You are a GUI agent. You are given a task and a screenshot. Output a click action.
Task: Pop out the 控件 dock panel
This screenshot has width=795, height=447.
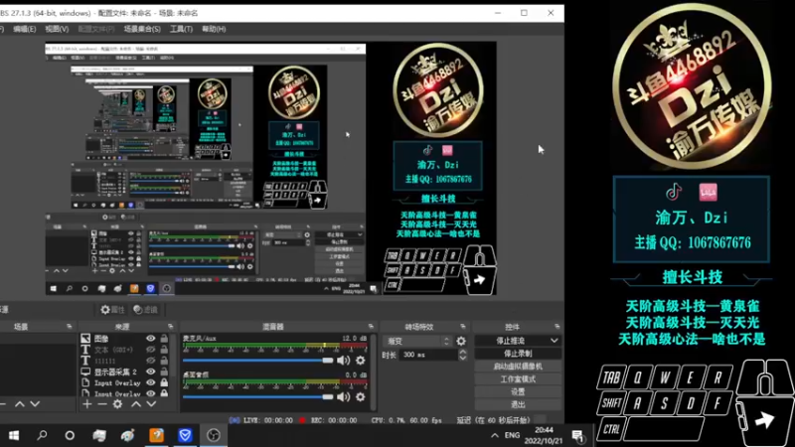click(x=557, y=327)
